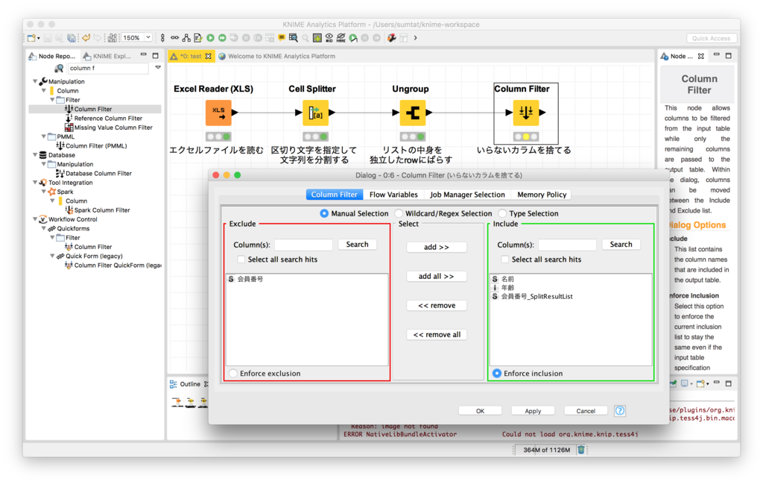Open the Welcome to KNIME Analytics Platform tab
The width and height of the screenshot is (763, 484).
click(x=277, y=56)
